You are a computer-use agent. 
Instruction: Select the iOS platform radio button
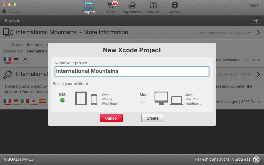click(x=62, y=100)
